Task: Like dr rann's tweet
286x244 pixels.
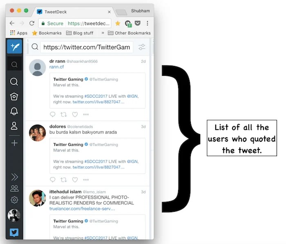Action: click(75, 114)
